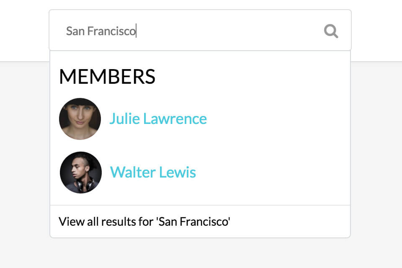Open the Julie Lawrence member link
402x268 pixels.
pyautogui.click(x=158, y=119)
